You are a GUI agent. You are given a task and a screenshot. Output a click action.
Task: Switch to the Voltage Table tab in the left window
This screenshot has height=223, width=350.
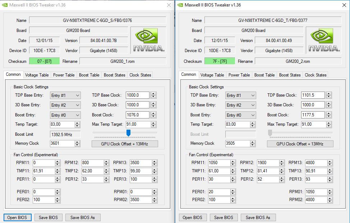37,75
